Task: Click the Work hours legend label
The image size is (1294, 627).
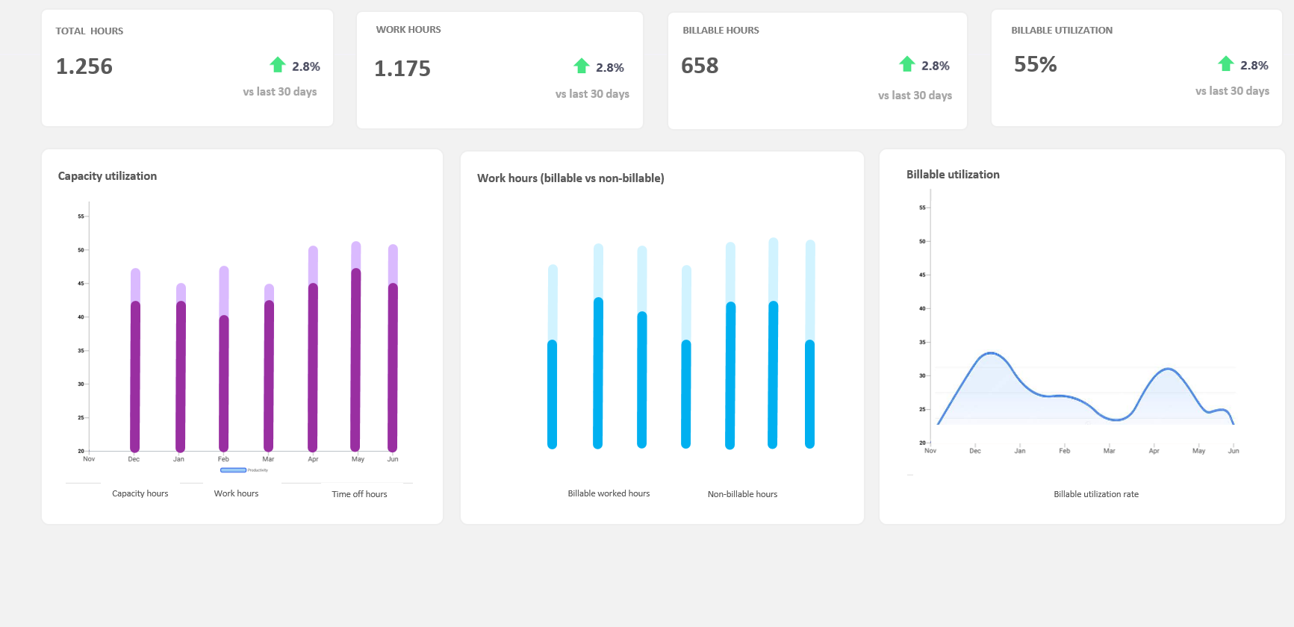Action: (236, 493)
